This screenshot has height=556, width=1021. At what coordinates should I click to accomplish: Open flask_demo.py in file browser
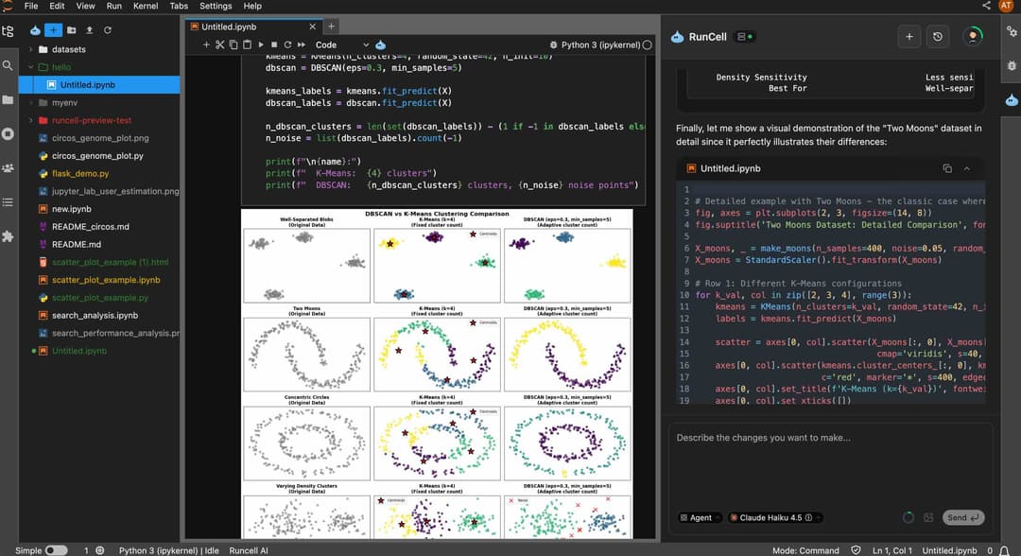coord(80,174)
